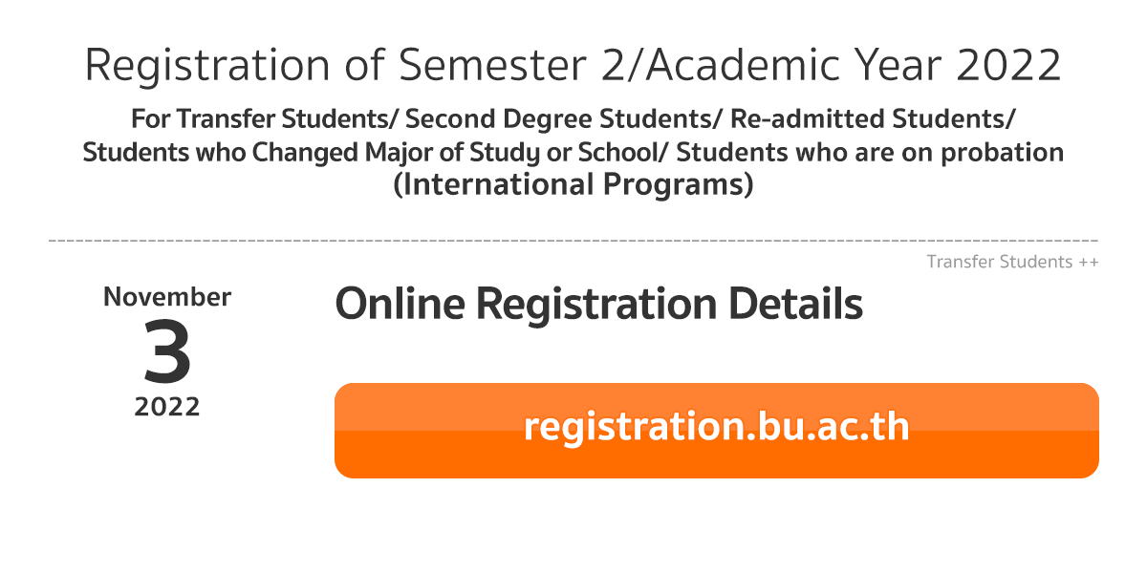Open the registration.bu.ac.th orange button
Image resolution: width=1147 pixels, height=573 pixels.
click(716, 430)
